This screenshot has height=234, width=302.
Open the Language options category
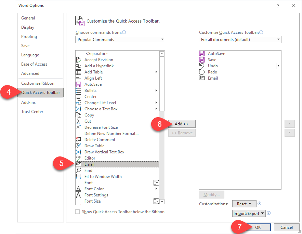(x=30, y=55)
